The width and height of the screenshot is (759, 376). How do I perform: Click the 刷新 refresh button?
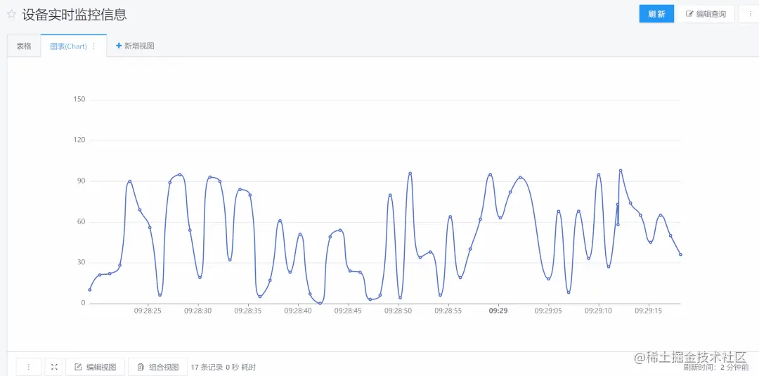pos(656,14)
